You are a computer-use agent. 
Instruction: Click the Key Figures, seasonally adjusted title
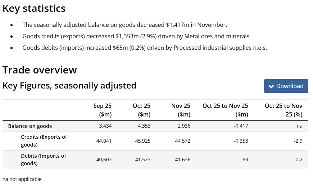(69, 86)
